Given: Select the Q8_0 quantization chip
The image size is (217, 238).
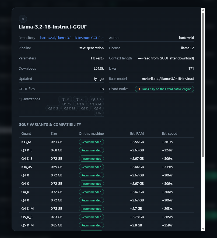Looking at the screenshot, I should (x=97, y=108).
